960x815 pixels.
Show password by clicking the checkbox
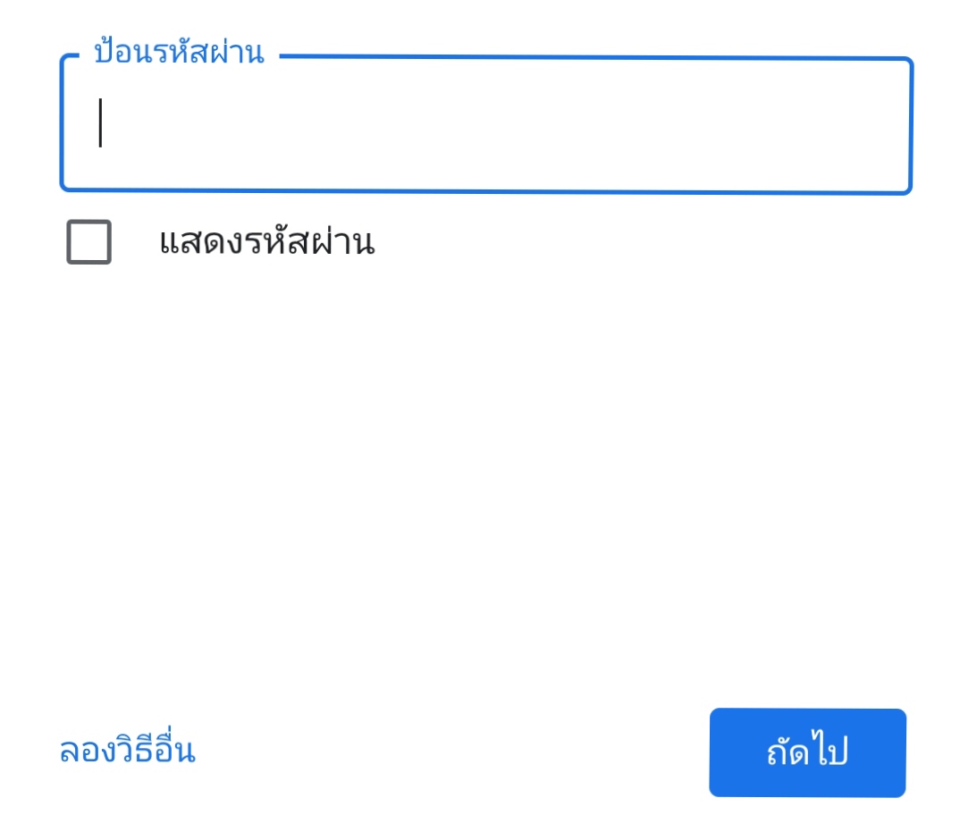click(x=88, y=242)
